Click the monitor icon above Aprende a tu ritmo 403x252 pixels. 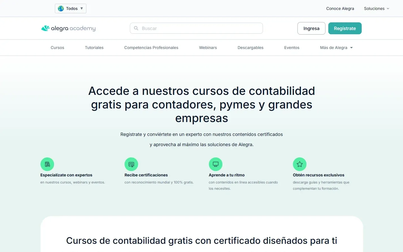pyautogui.click(x=216, y=164)
